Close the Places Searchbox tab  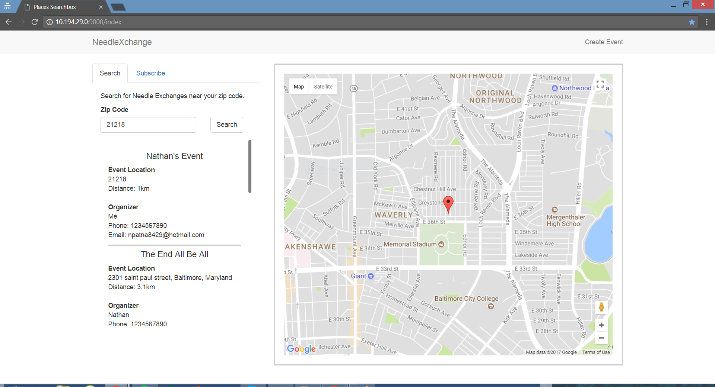101,7
